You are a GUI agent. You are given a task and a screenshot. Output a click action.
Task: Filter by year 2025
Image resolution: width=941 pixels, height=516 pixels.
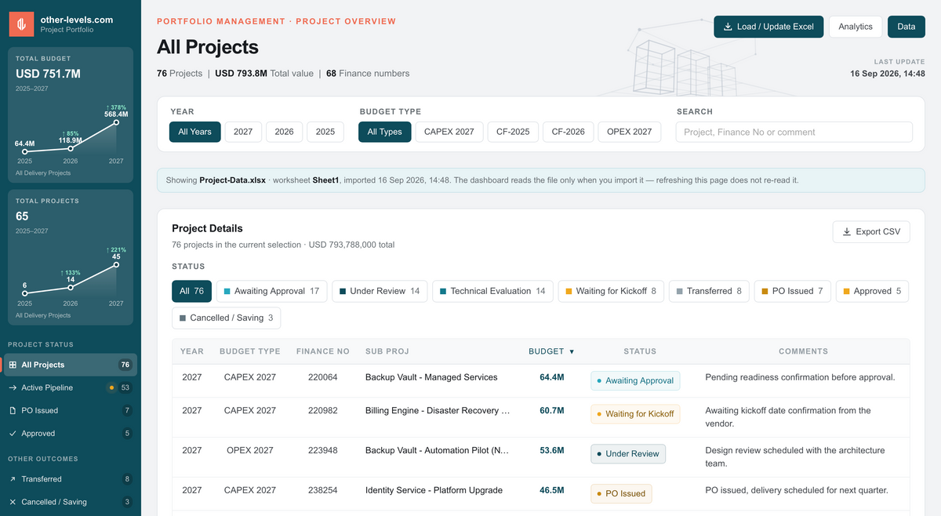point(325,132)
